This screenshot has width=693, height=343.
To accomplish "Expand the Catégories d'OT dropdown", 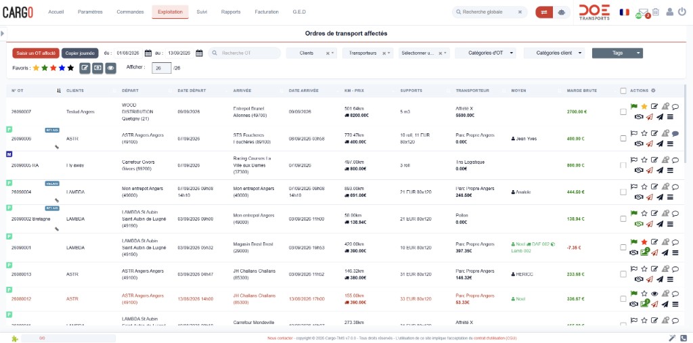I will coord(485,53).
